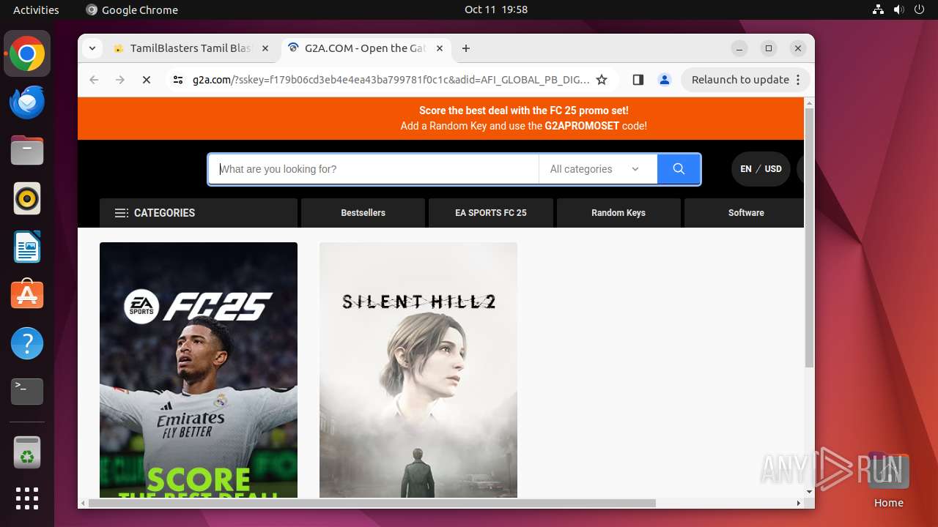Minimize the Chrome window
The height and width of the screenshot is (527, 938).
(739, 48)
